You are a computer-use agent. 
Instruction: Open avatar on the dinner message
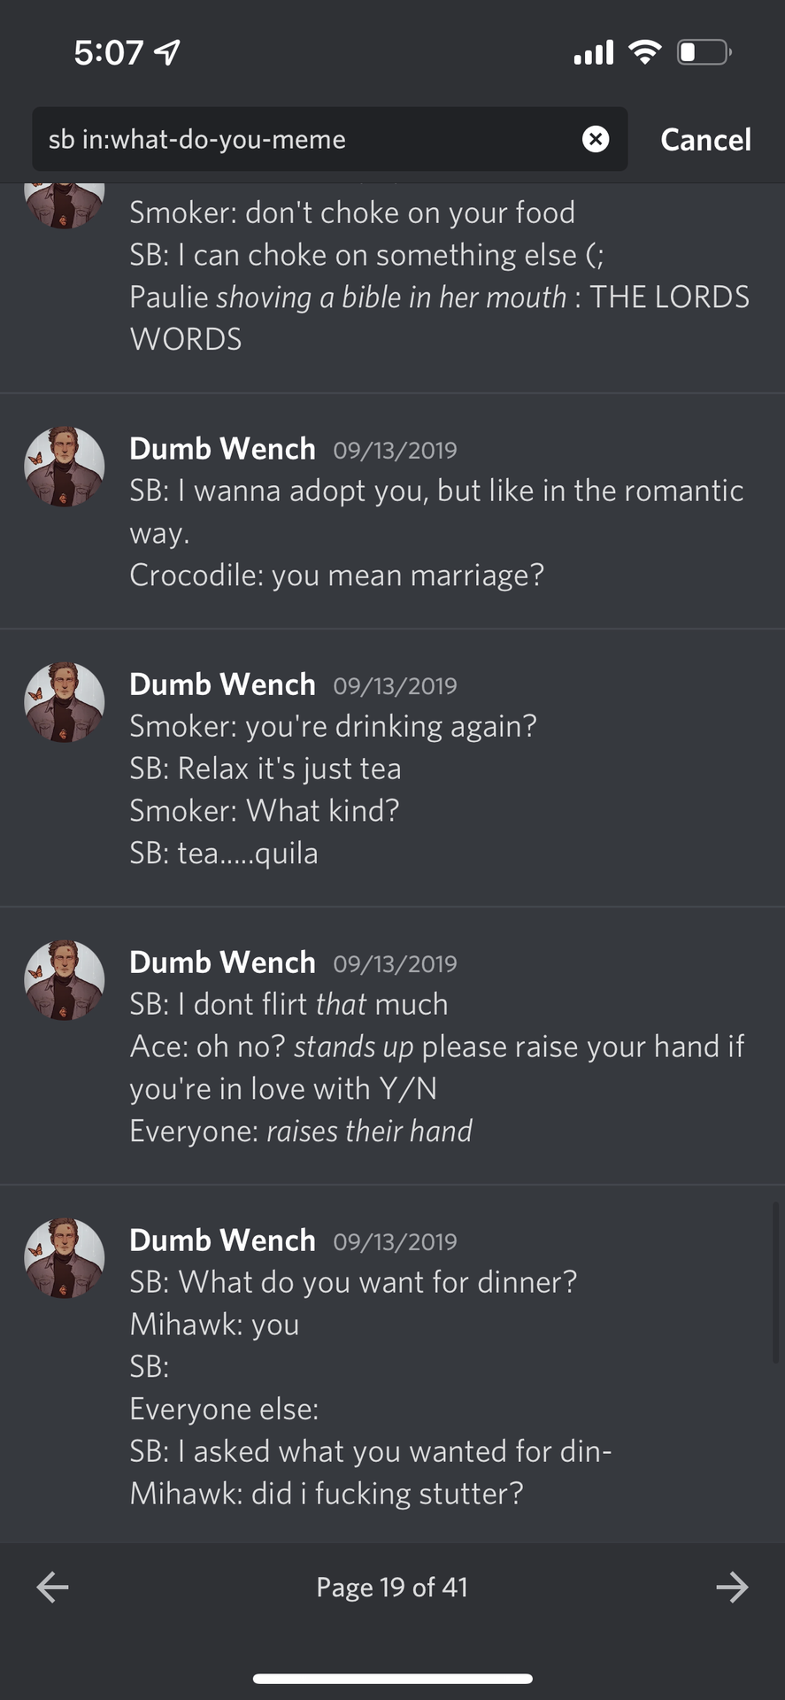[64, 1258]
